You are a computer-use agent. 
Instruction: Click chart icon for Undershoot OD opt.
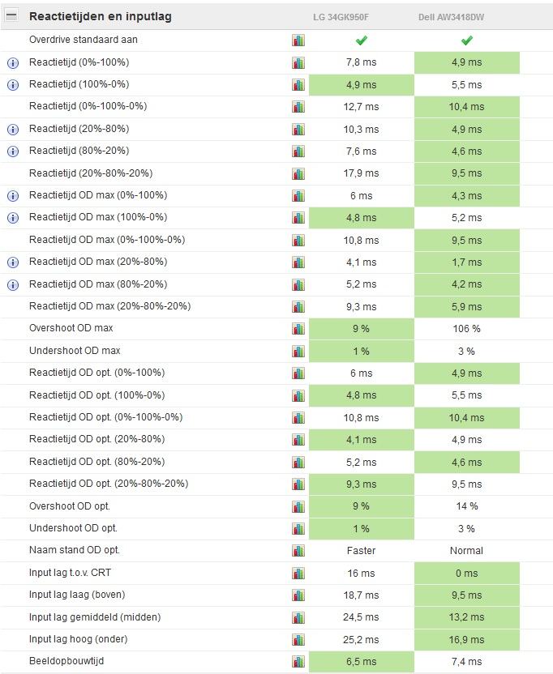(298, 528)
